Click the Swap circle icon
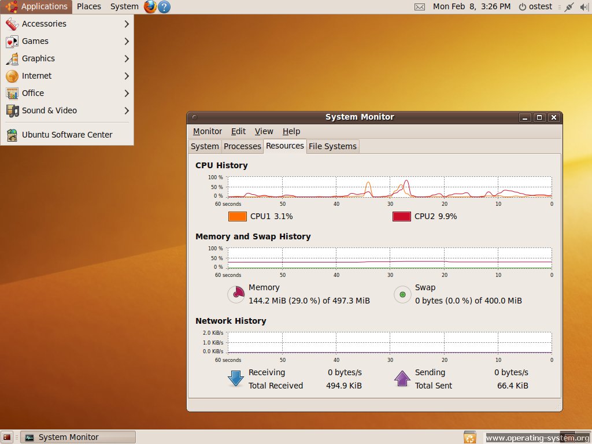 [x=402, y=294]
